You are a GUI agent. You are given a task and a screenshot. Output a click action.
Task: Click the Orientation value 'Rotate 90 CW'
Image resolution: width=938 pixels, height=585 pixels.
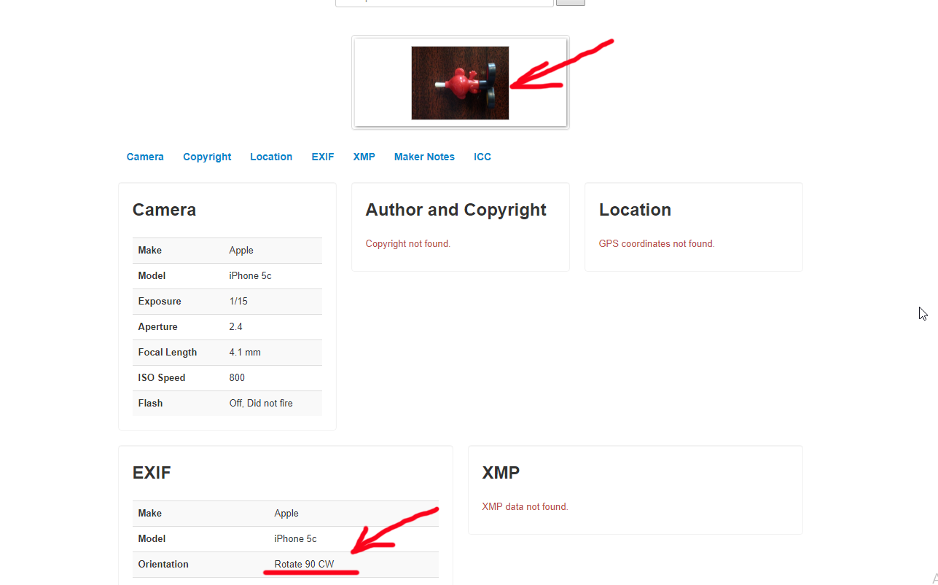[304, 564]
